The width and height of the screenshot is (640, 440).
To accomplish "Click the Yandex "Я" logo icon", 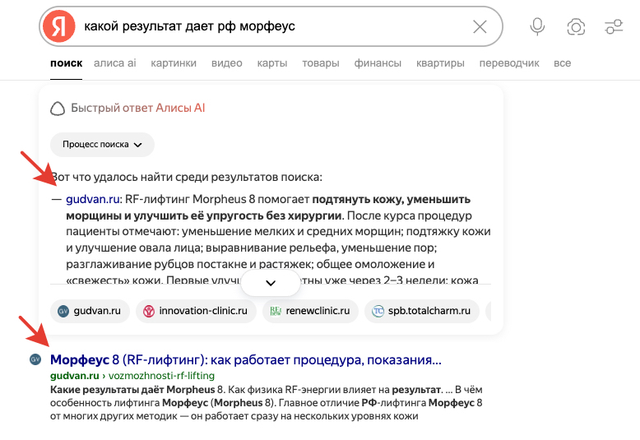I will pyautogui.click(x=59, y=26).
